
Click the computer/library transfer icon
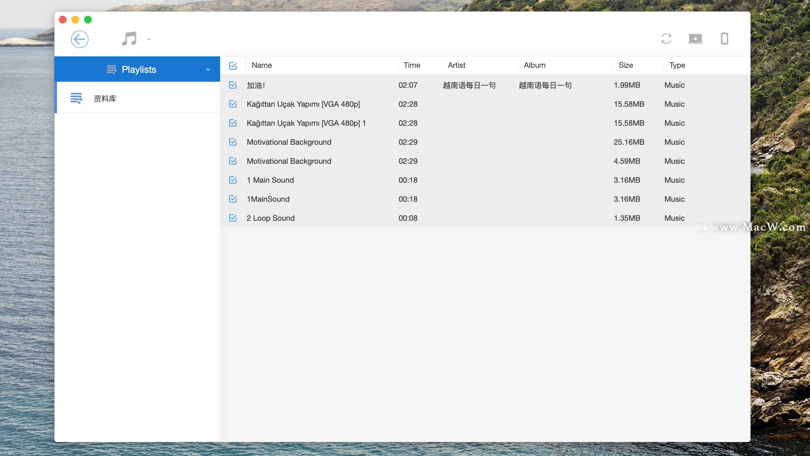[x=695, y=38]
